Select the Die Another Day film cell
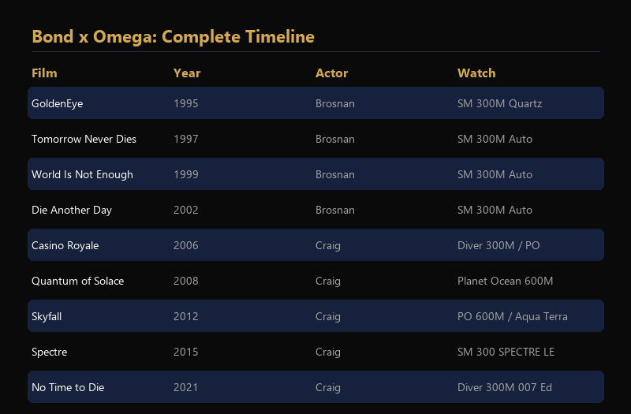 tap(72, 210)
